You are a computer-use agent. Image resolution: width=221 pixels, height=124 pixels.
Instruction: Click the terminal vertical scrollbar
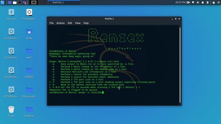[180, 65]
